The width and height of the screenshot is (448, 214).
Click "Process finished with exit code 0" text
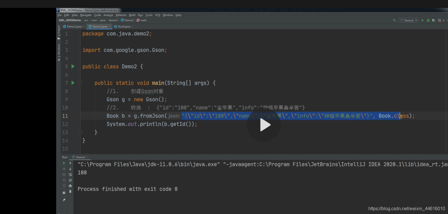click(128, 189)
